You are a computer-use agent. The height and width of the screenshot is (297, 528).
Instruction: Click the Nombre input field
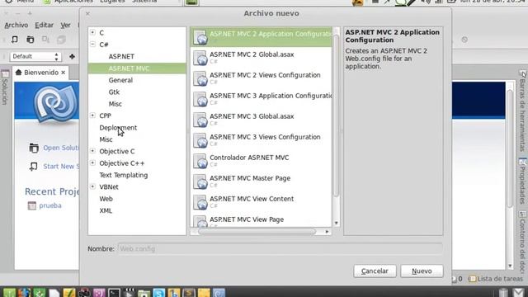(x=280, y=249)
